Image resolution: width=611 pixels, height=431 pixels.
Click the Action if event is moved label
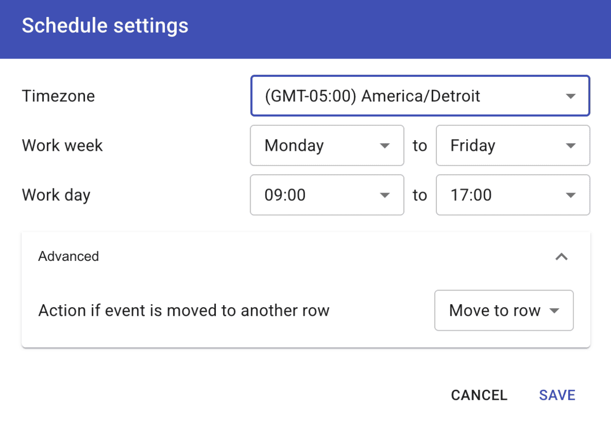tap(185, 311)
